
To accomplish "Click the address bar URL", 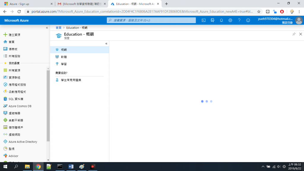I will pyautogui.click(x=142, y=12).
